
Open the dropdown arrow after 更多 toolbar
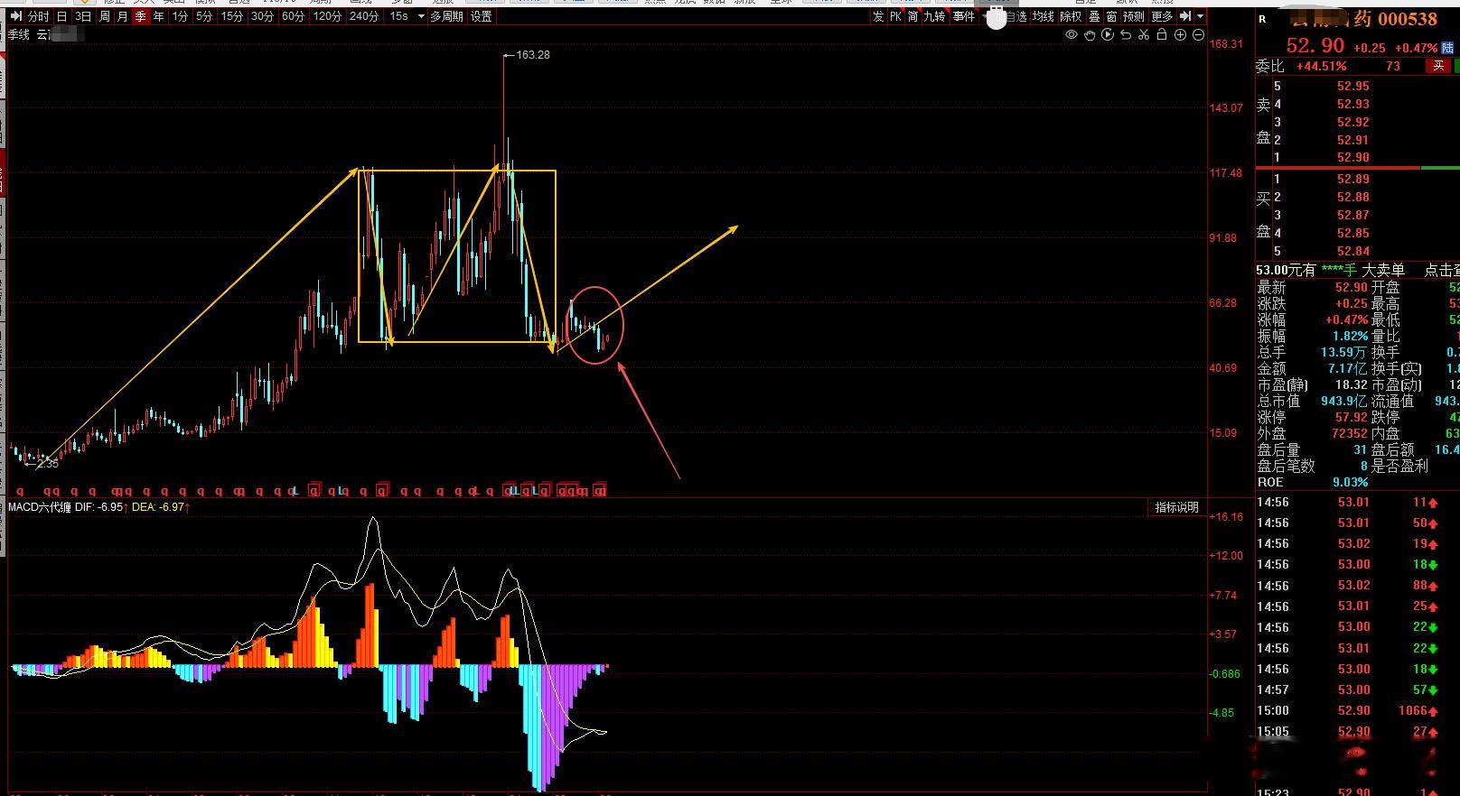[x=1200, y=16]
